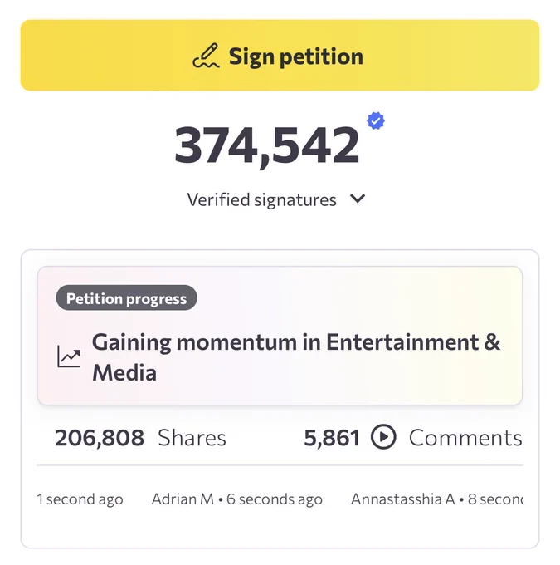Click the blue verified checkmark badge
Screen dimensions: 560x565
[376, 120]
